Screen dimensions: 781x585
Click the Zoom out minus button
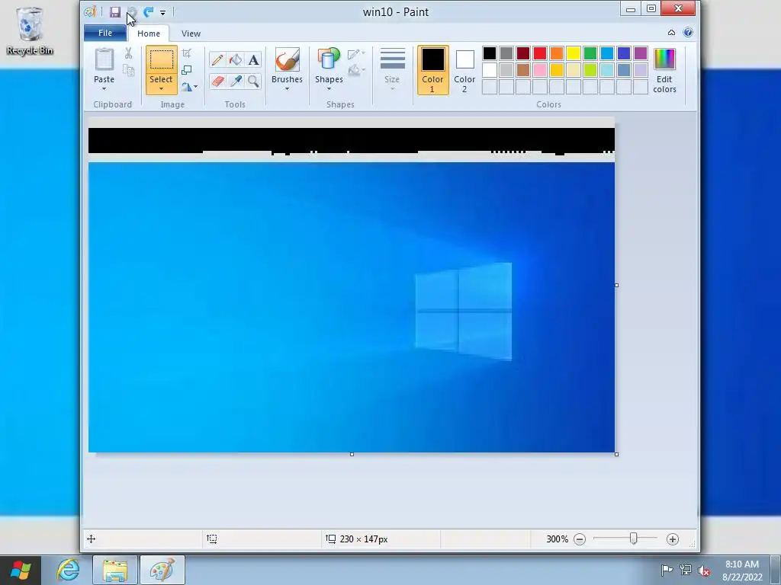580,539
